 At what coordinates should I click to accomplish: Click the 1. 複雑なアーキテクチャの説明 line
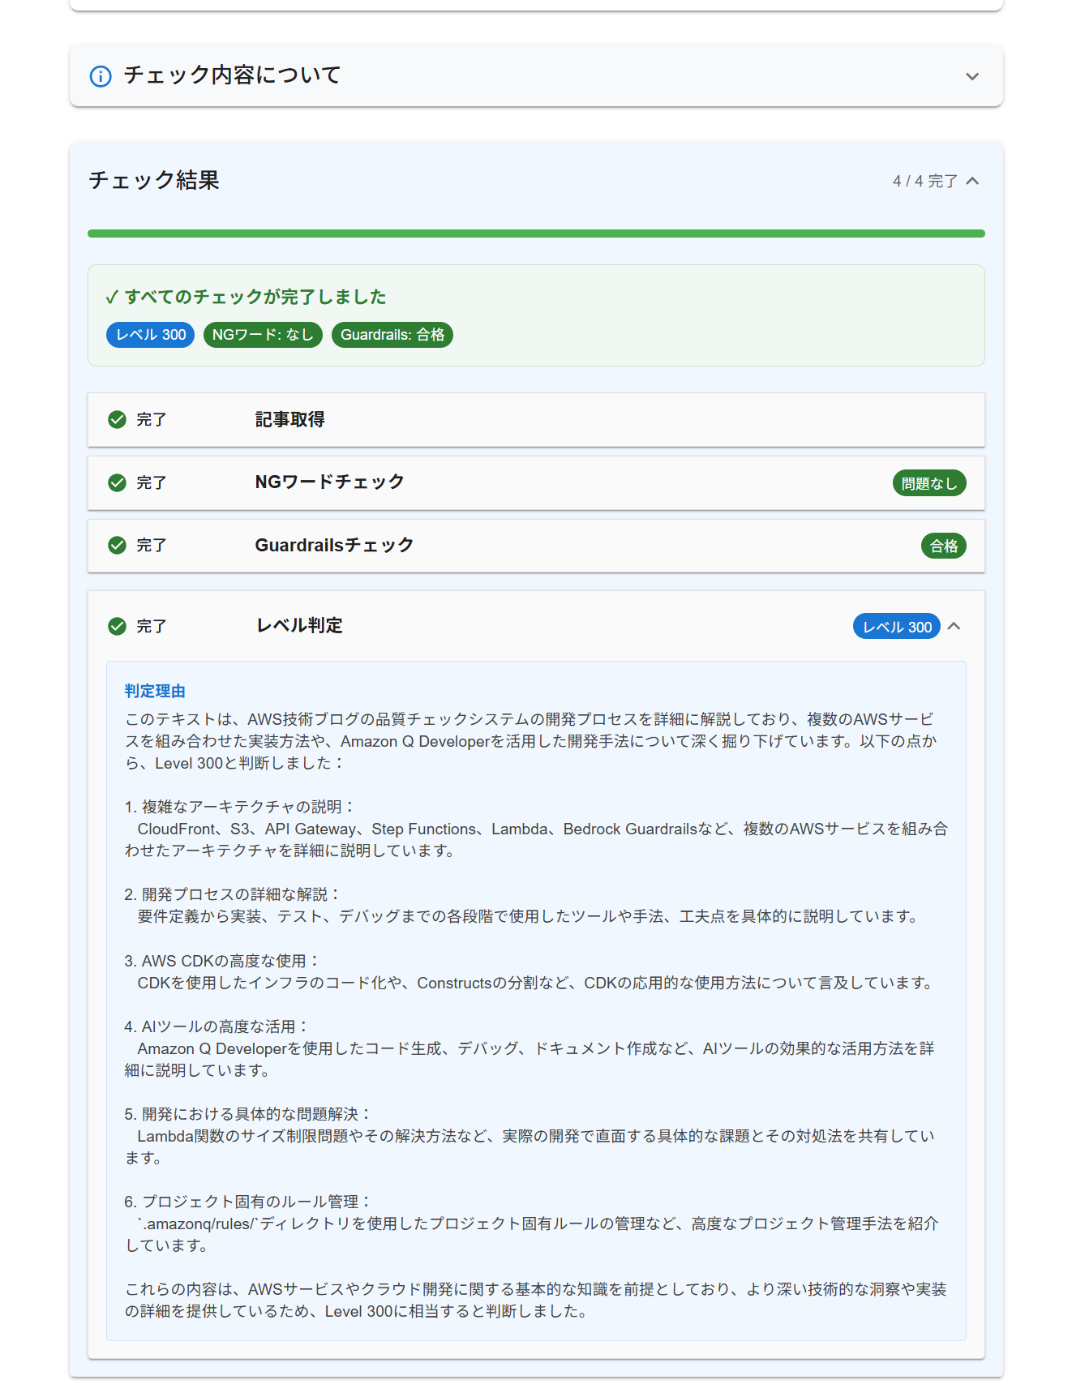(x=240, y=807)
